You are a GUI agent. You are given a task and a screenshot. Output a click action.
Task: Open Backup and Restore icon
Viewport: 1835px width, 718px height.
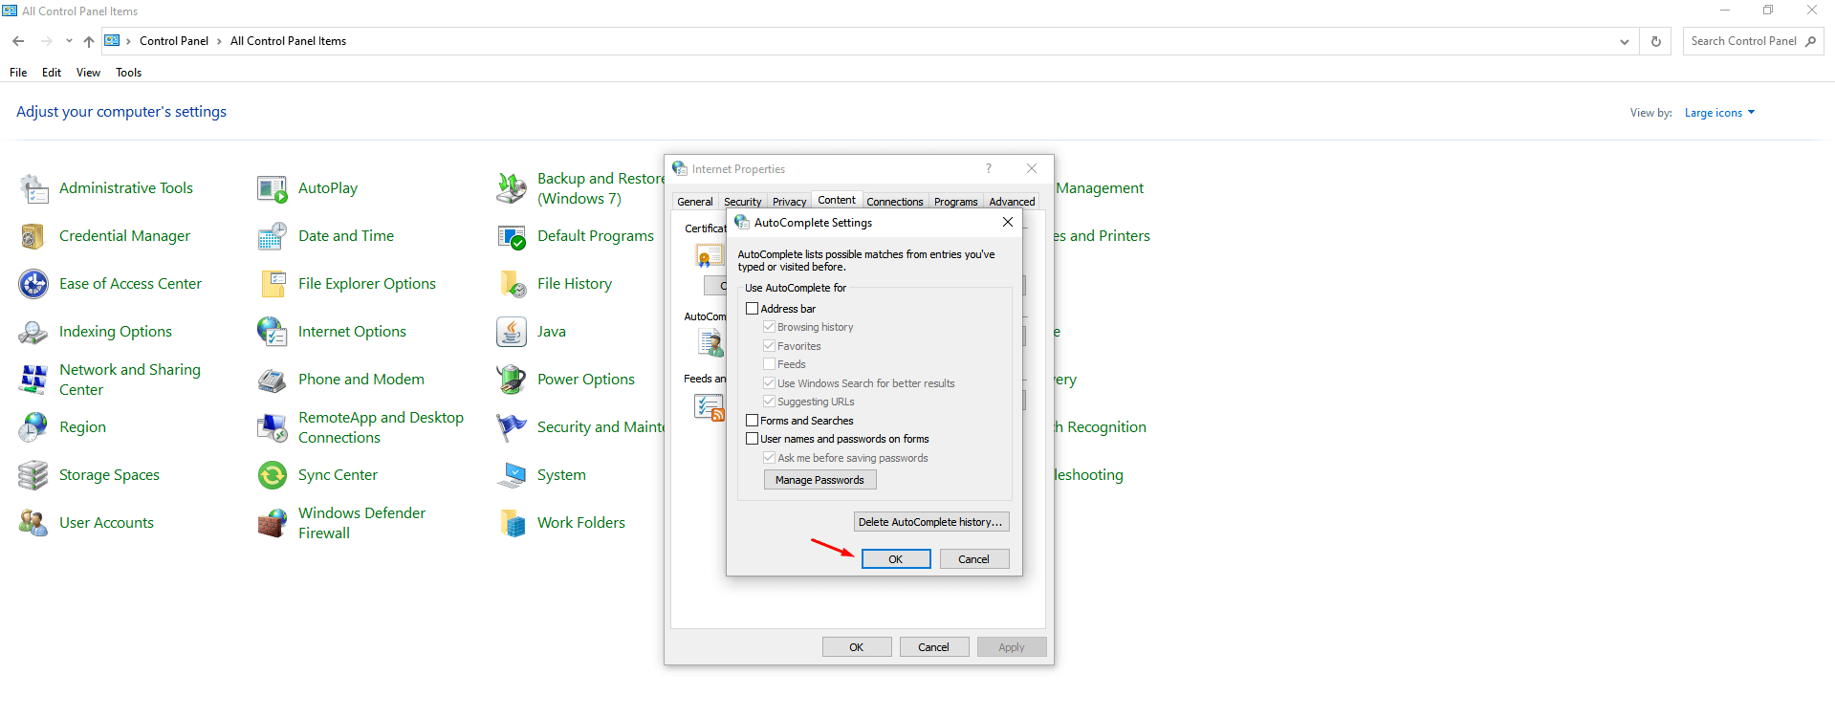tap(512, 188)
